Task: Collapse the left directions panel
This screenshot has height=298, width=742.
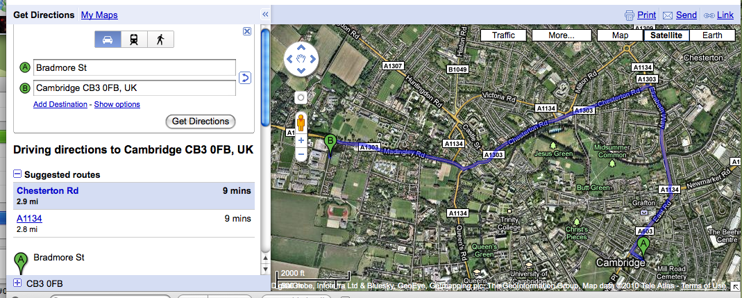Action: coord(264,14)
